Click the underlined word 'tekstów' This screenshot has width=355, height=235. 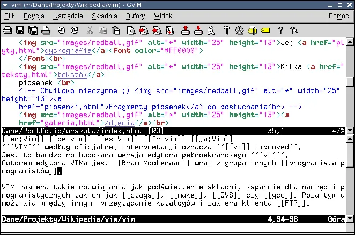(x=72, y=75)
